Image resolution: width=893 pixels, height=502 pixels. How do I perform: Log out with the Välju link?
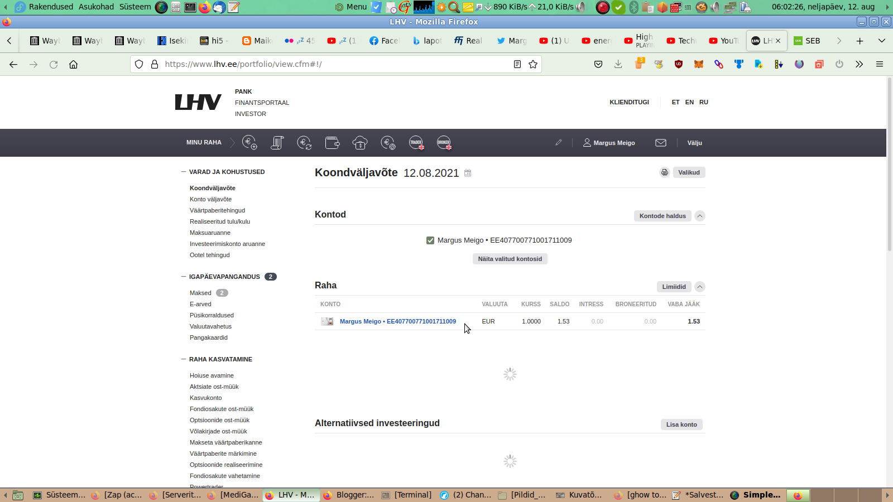click(695, 143)
